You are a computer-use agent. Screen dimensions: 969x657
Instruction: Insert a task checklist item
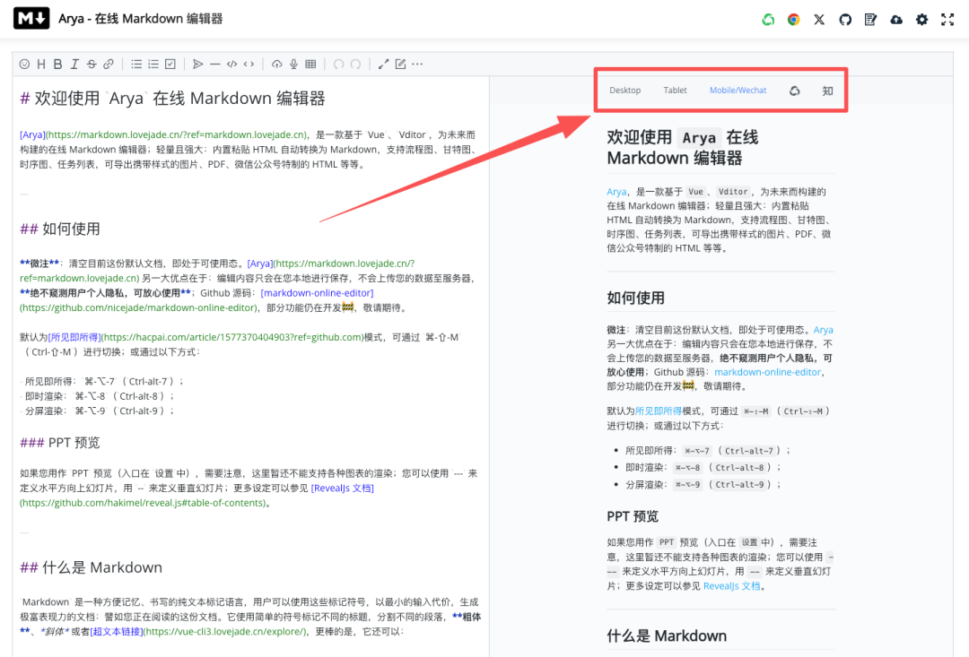pos(170,65)
